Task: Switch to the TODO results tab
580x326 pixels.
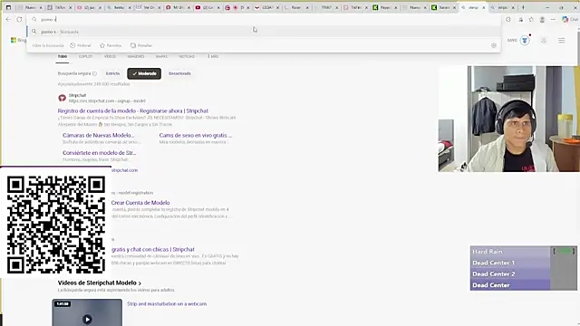Action: click(x=63, y=56)
